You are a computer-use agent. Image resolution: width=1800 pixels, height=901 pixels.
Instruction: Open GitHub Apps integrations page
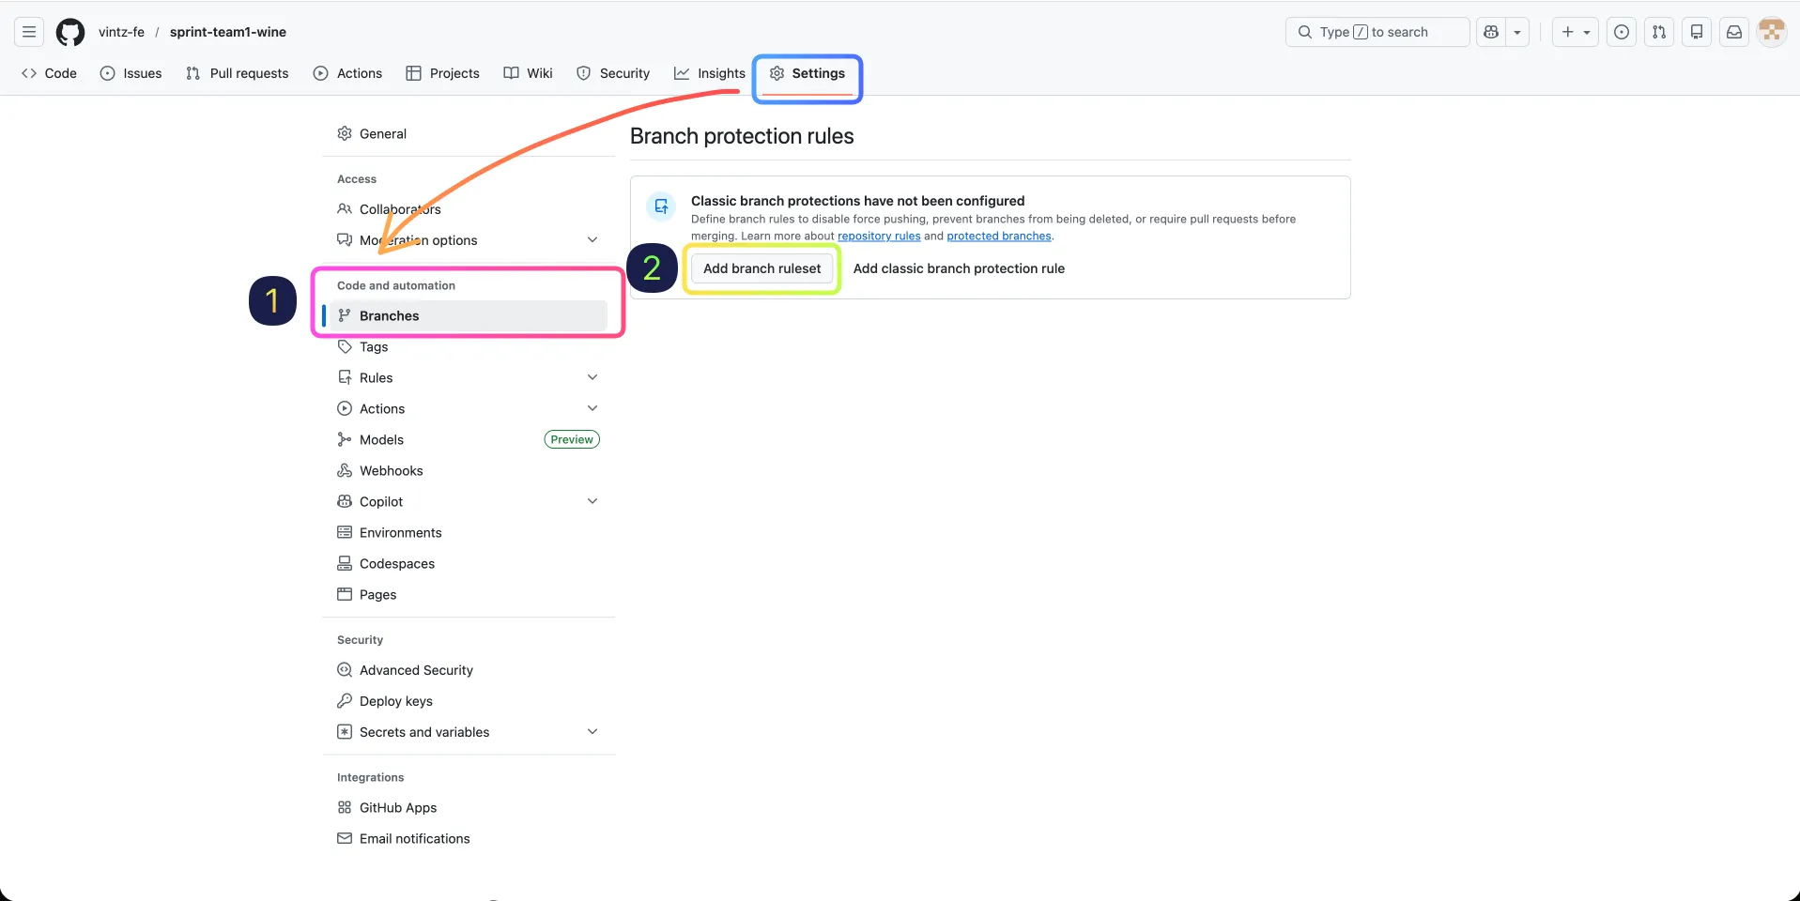[469, 808]
